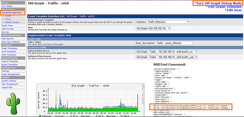Open Edit Graph Template link
Viewport: 244px width, 117px height.
point(224,7)
